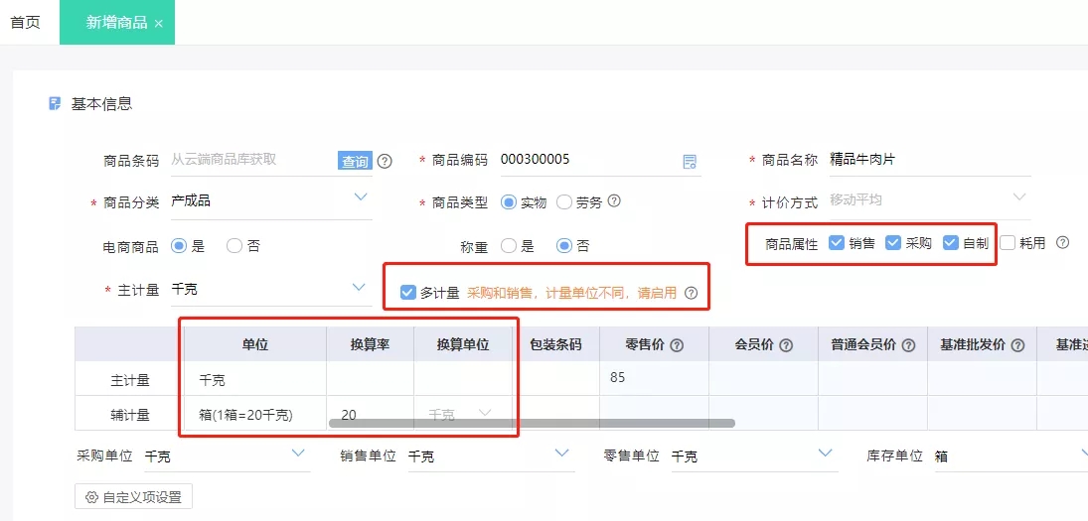1088x521 pixels.
Task: Uncheck the 多计量 checkbox
Action: tap(407, 292)
